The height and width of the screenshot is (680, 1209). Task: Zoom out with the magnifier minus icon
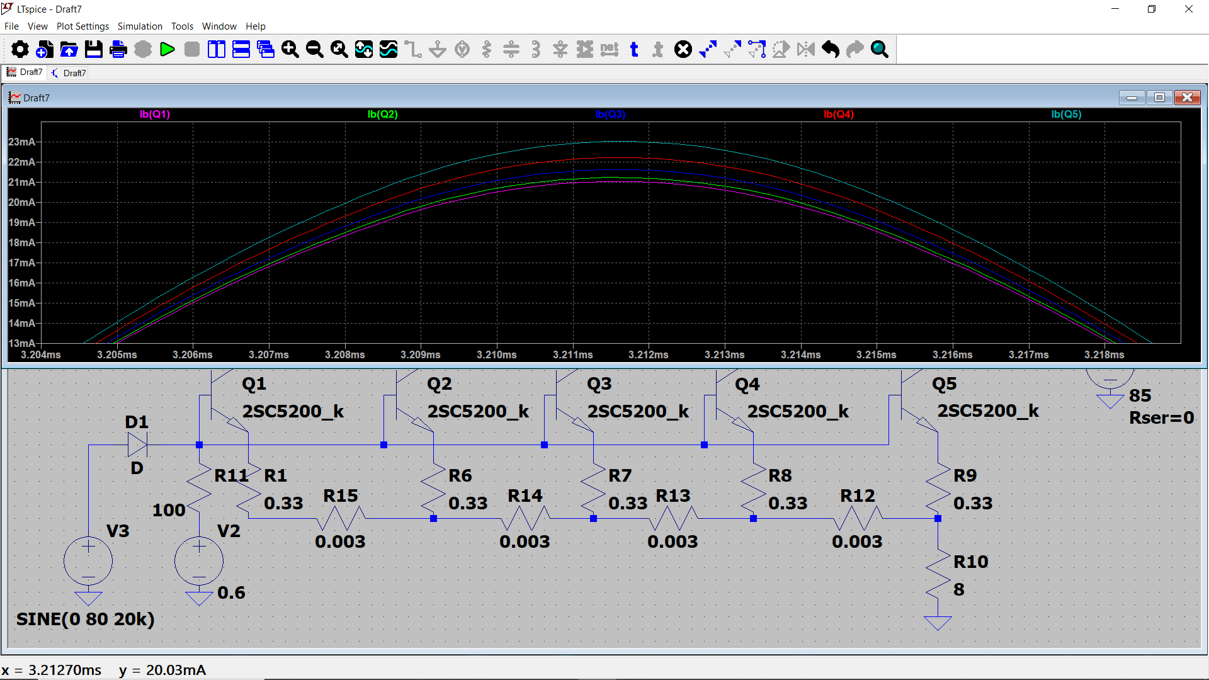tap(314, 49)
